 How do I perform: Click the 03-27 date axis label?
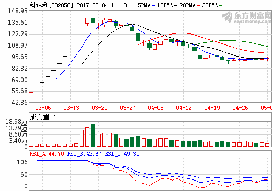click(128, 108)
